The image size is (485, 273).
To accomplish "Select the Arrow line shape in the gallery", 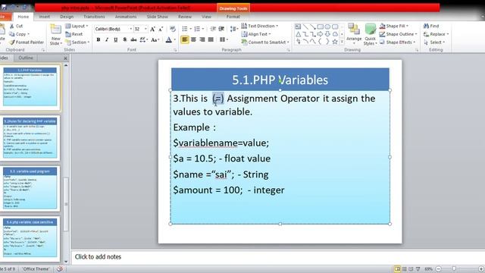I will point(313,27).
